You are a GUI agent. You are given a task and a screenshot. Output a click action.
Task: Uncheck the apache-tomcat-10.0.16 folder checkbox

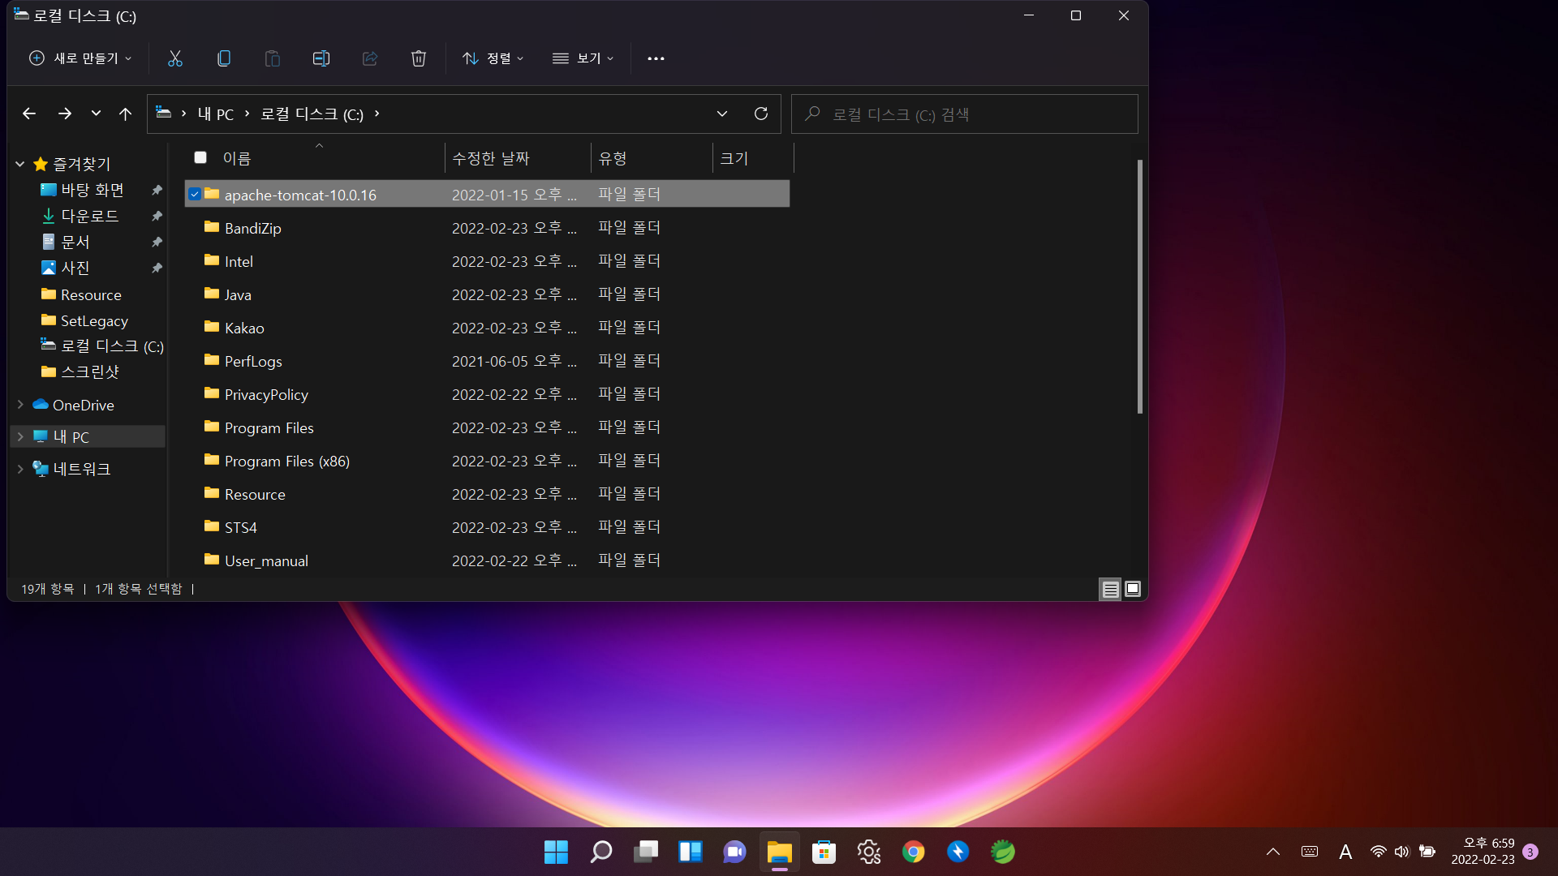pos(195,195)
